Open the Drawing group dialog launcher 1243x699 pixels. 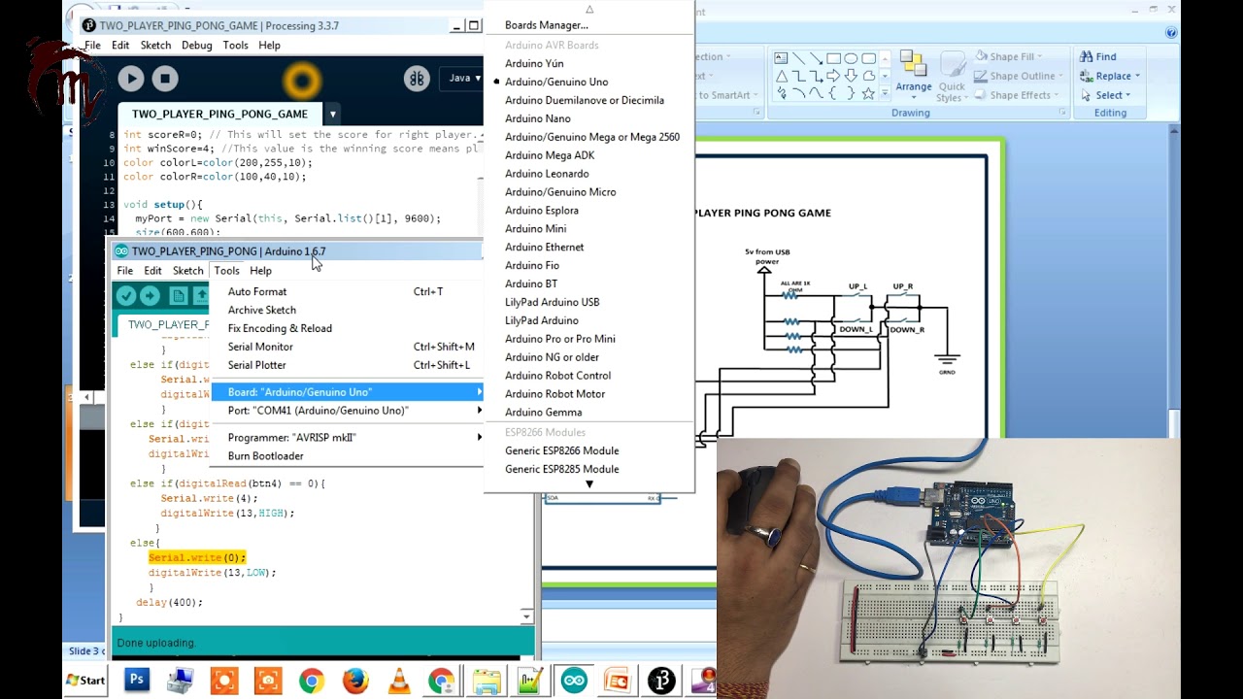pos(1063,113)
